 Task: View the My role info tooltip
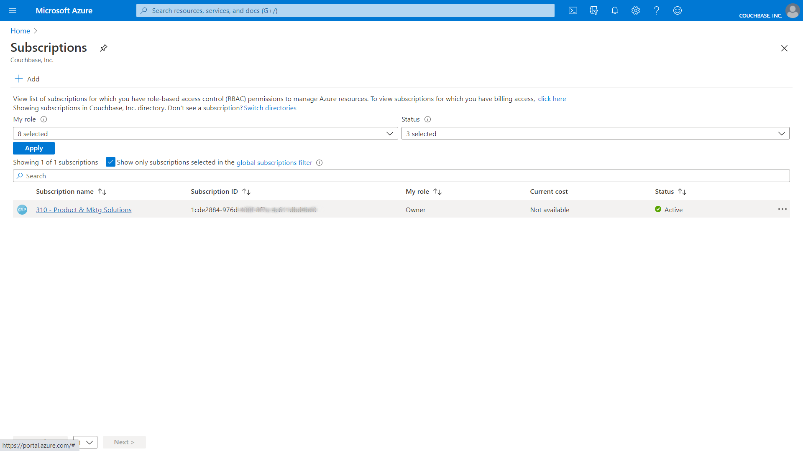(x=43, y=119)
